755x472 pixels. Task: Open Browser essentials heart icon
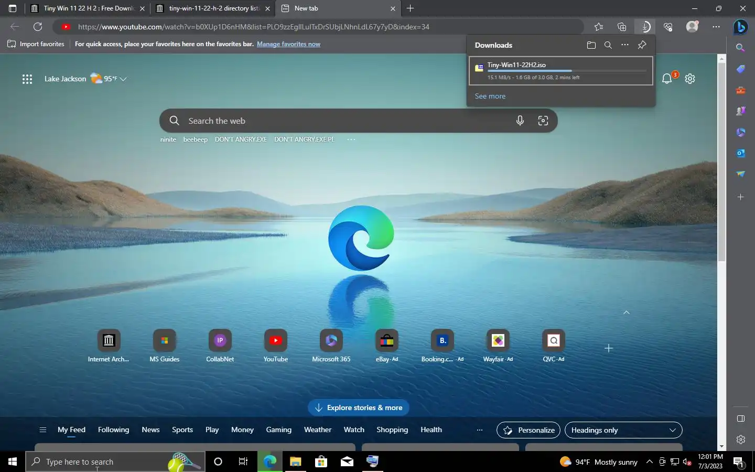668,27
